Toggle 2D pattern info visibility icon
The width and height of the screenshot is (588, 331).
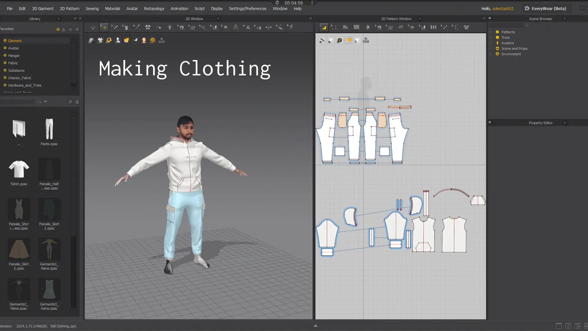coord(340,40)
